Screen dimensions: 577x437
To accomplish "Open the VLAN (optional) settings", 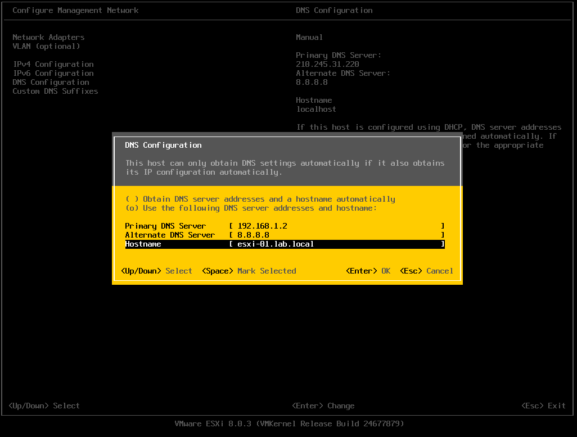I will pos(46,46).
